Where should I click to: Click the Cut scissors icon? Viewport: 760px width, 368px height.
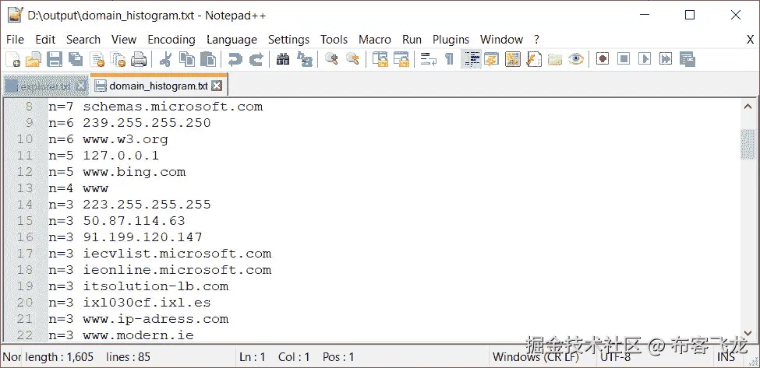(165, 59)
